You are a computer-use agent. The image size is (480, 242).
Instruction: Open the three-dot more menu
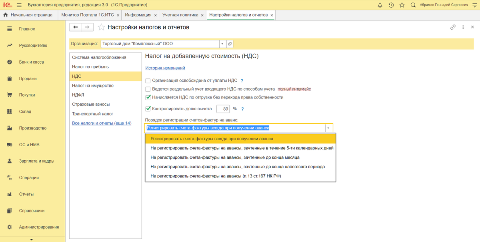pyautogui.click(x=463, y=27)
